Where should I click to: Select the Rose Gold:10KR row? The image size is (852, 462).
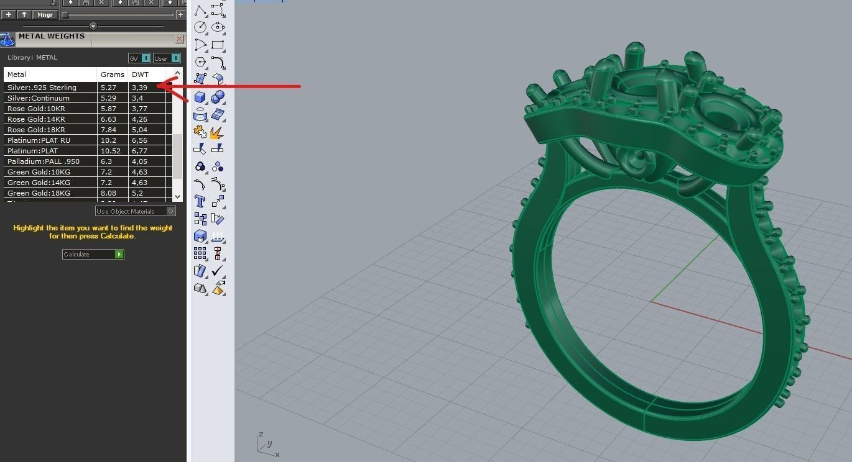(x=88, y=109)
